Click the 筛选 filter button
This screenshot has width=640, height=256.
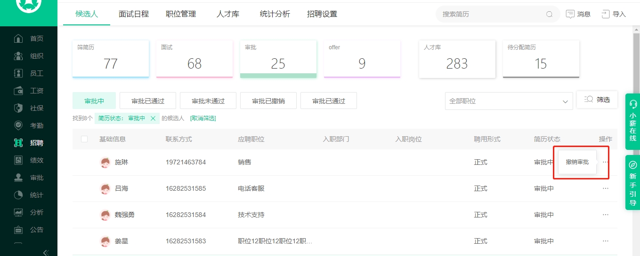597,100
